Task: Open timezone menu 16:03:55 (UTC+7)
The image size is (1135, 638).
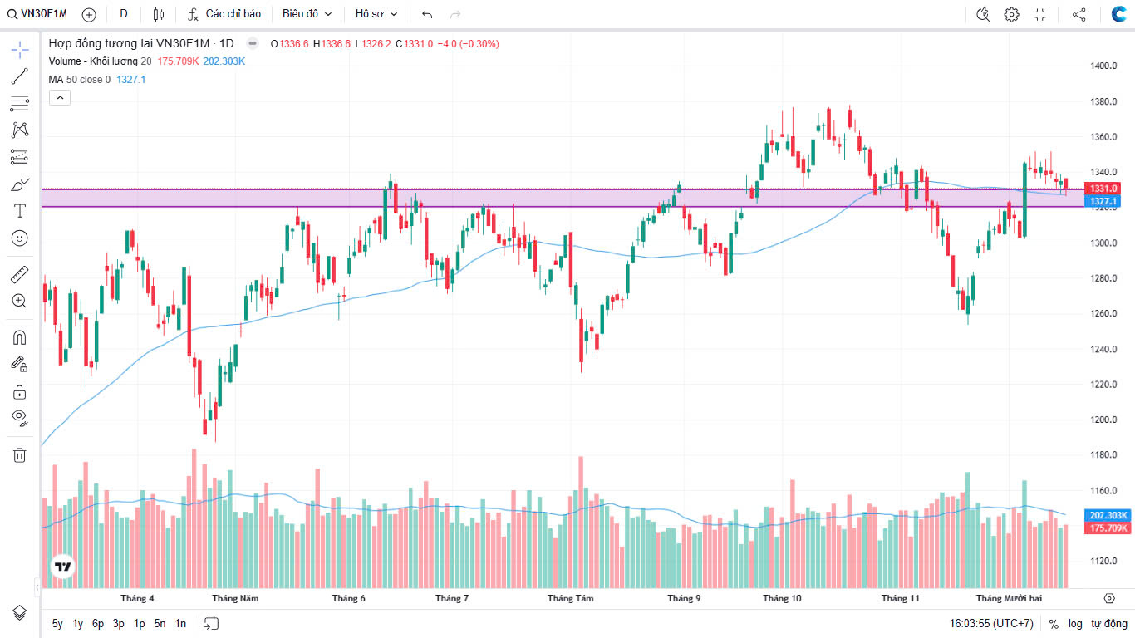Action: tap(992, 623)
